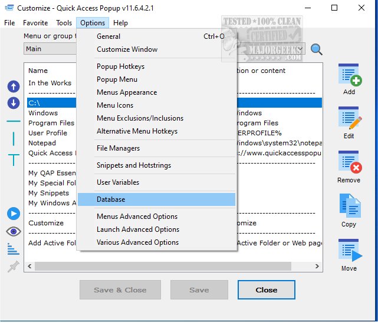Open the Help menu
378x323 pixels.
pos(120,23)
